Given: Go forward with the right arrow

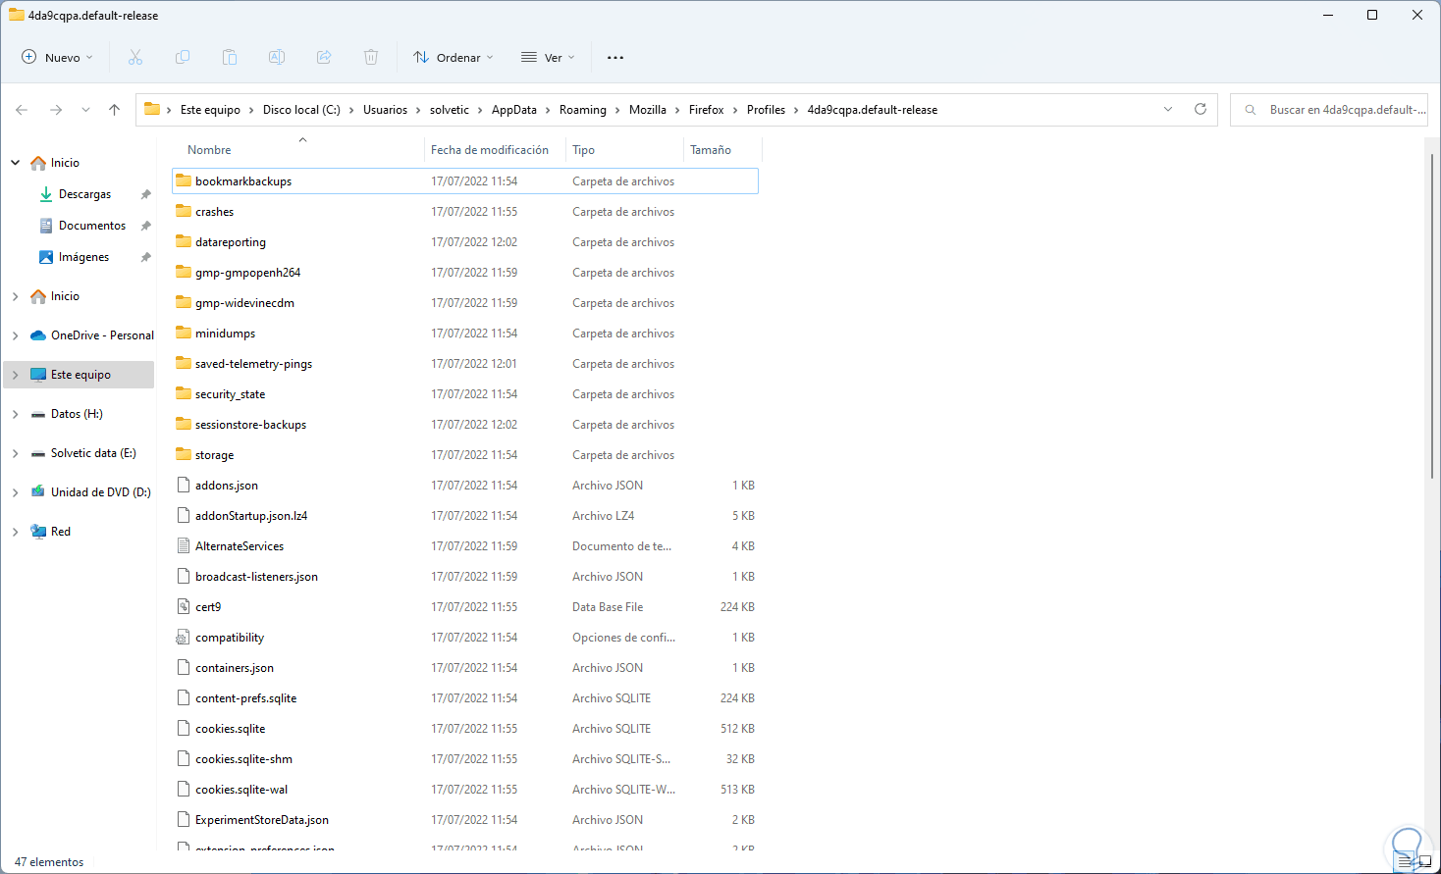Looking at the screenshot, I should (x=56, y=110).
